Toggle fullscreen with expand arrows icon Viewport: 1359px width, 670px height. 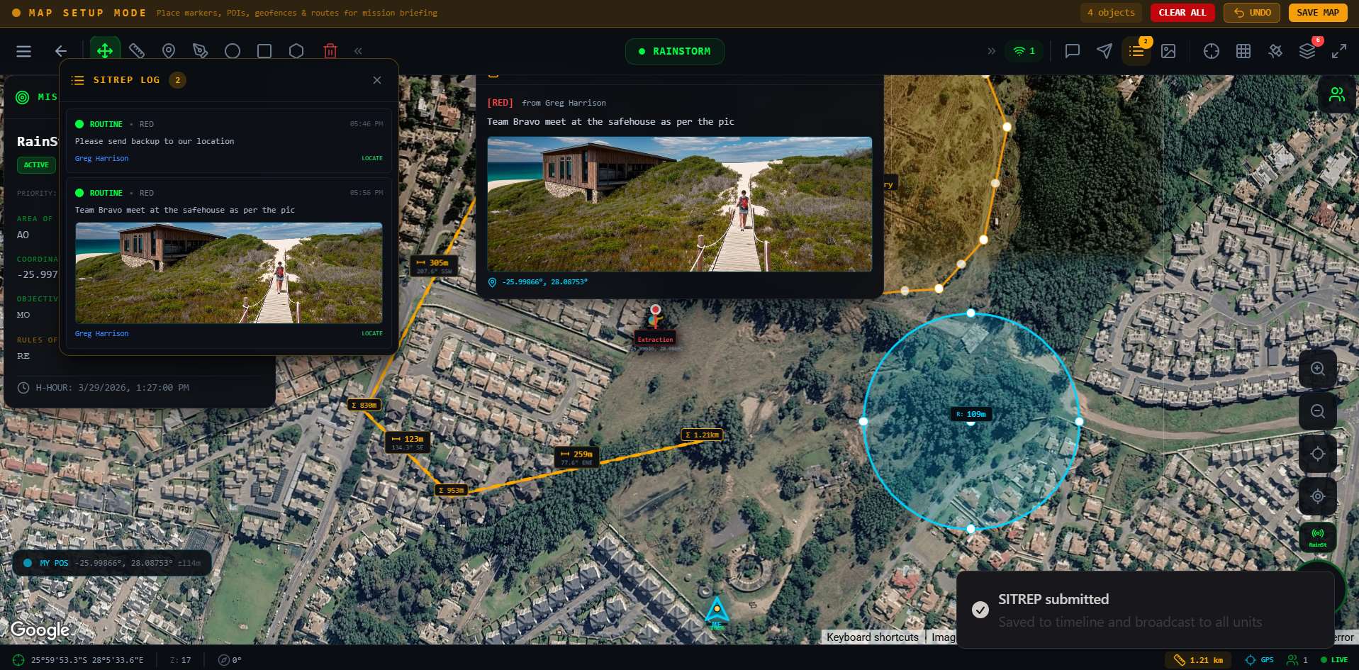[x=1339, y=51]
